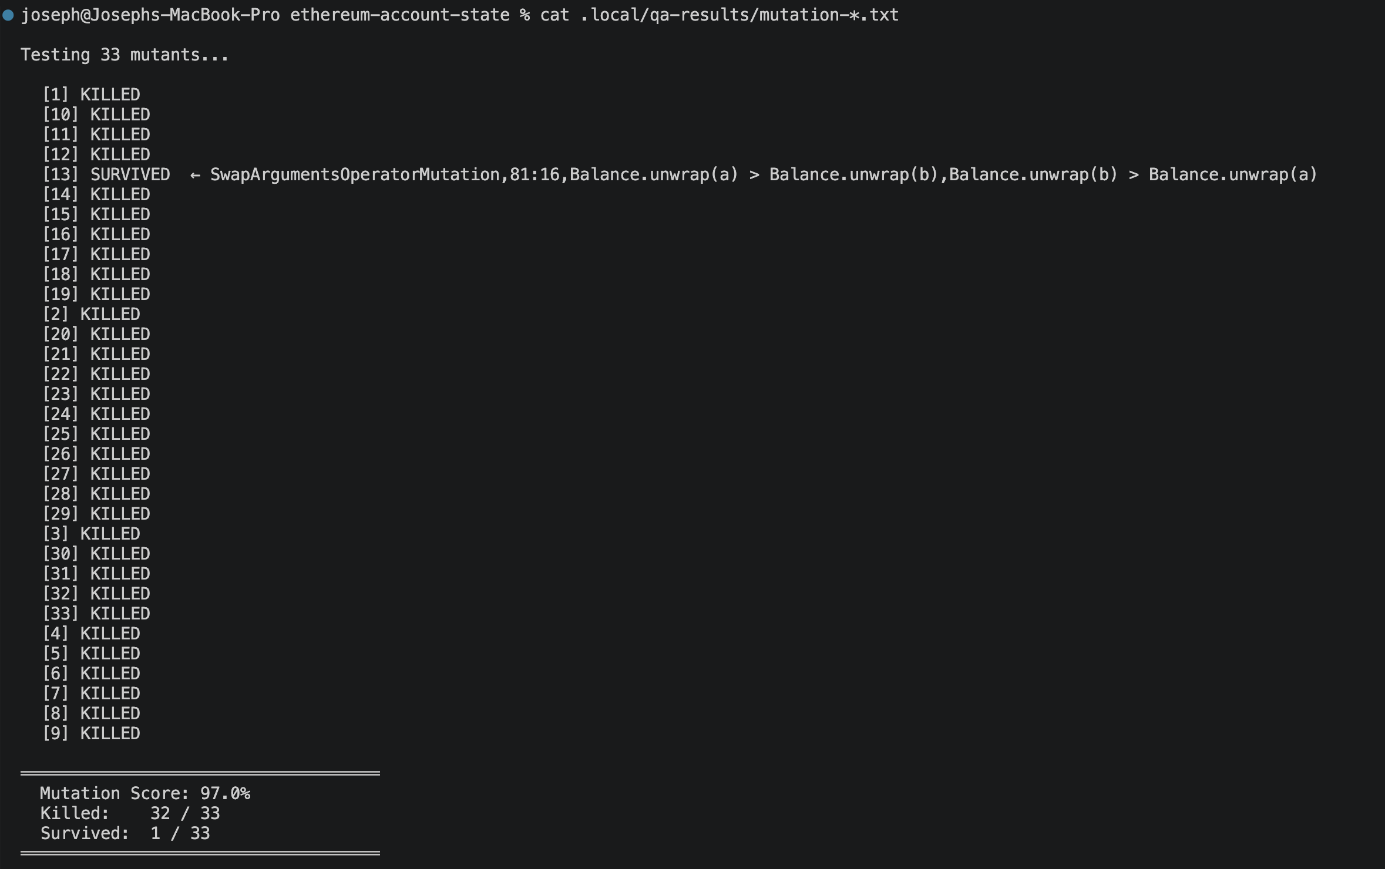Image resolution: width=1385 pixels, height=869 pixels.
Task: Click the 81:16 line reference
Action: 534,175
